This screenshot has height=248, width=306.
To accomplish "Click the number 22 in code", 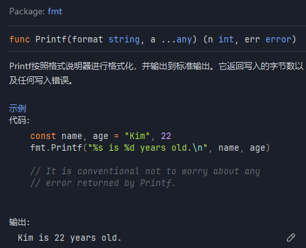I will pos(166,136).
